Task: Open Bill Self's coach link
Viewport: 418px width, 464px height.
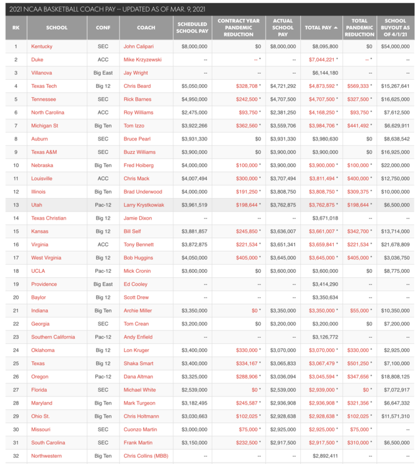Action: coord(133,231)
